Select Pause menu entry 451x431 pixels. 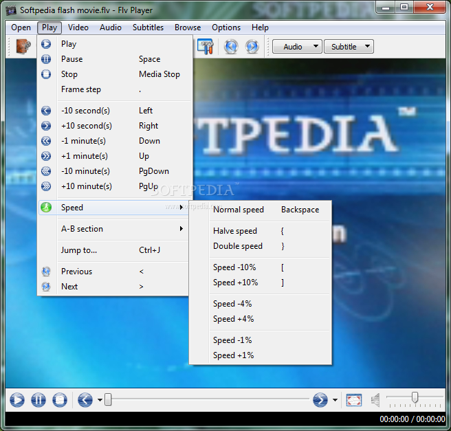[115, 59]
